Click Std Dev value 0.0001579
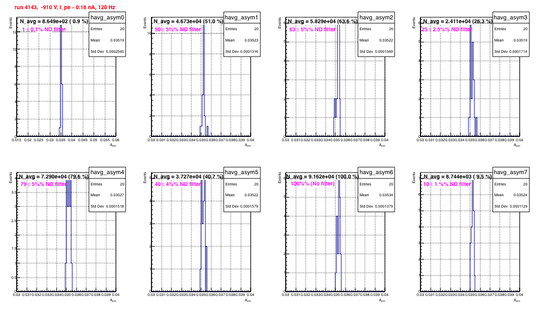The image size is (538, 310). 250,206
